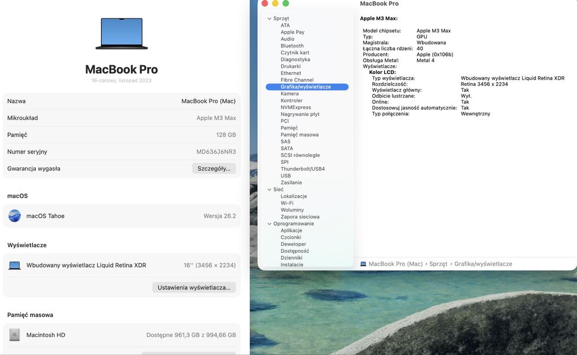The width and height of the screenshot is (577, 355).
Task: Click the Metal 4 support value
Action: [425, 61]
